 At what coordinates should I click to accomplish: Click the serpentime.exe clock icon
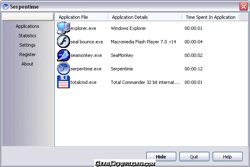[64, 69]
